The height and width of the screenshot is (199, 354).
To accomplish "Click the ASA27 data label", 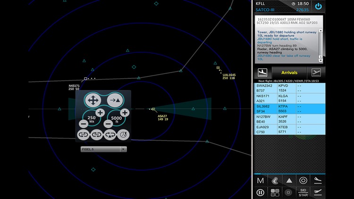I will 163,117.
